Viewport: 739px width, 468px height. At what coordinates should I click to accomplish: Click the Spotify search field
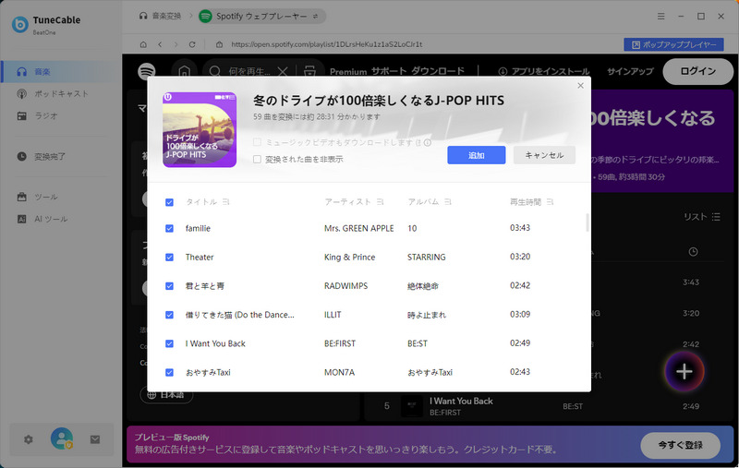[x=248, y=72]
